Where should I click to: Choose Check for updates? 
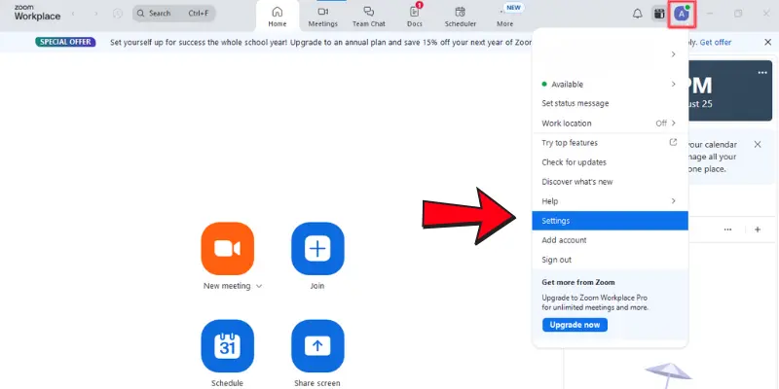pyautogui.click(x=611, y=162)
